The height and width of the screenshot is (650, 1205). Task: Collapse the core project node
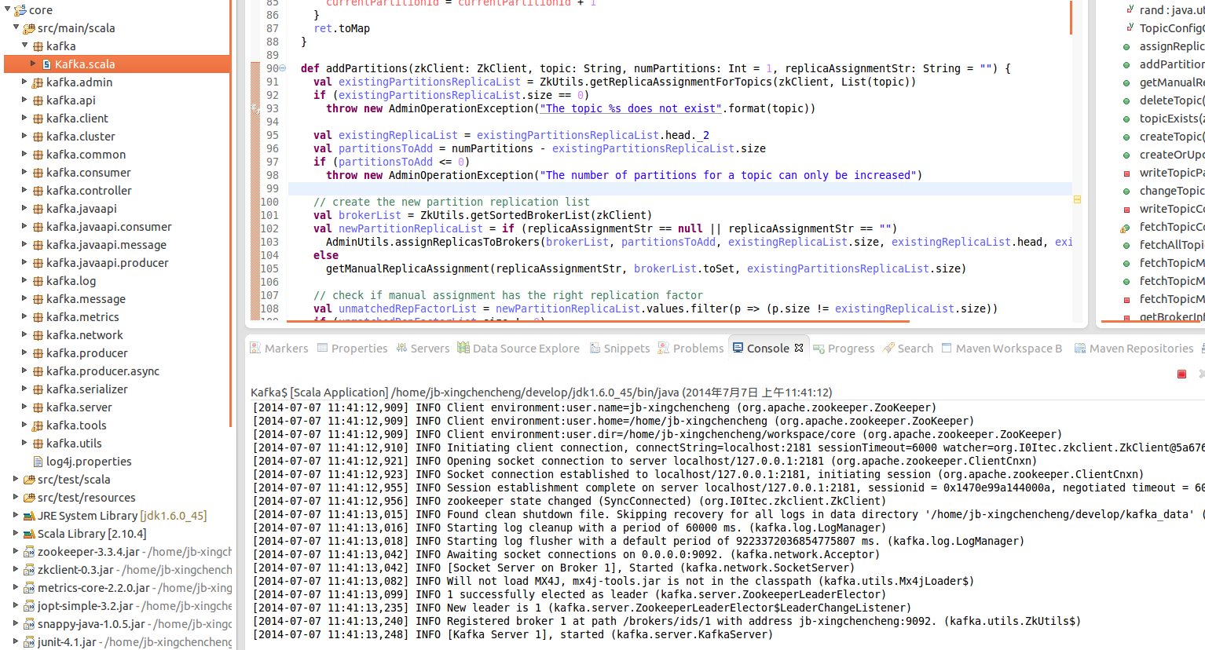[x=7, y=9]
